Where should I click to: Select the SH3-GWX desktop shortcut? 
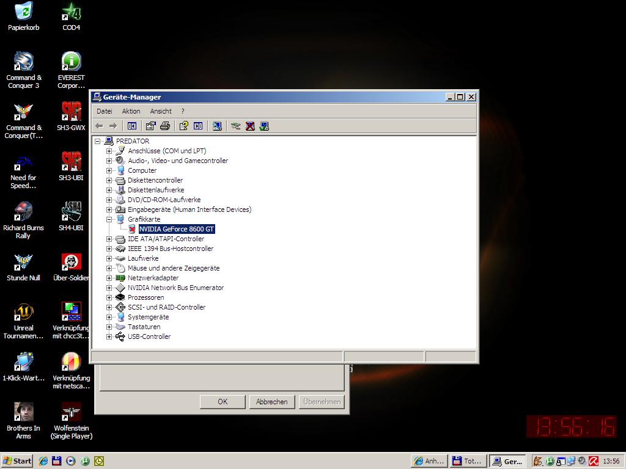coord(71,117)
